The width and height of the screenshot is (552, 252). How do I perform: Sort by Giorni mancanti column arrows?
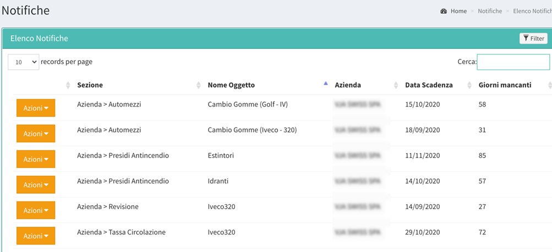[x=549, y=85]
